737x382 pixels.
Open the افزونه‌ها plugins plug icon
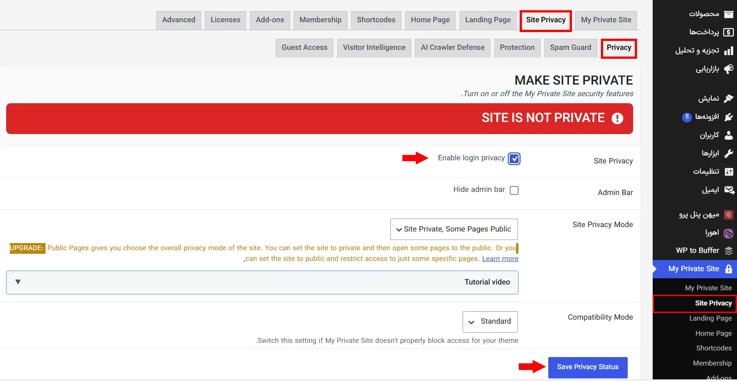coord(729,117)
